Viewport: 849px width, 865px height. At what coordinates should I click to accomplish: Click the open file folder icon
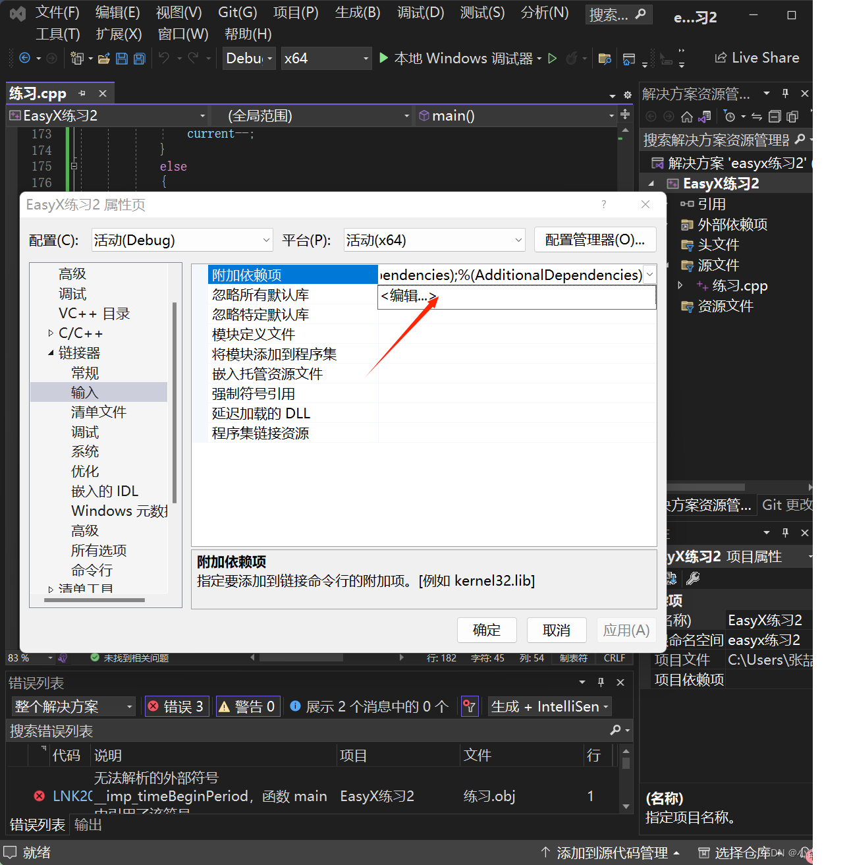pyautogui.click(x=103, y=59)
